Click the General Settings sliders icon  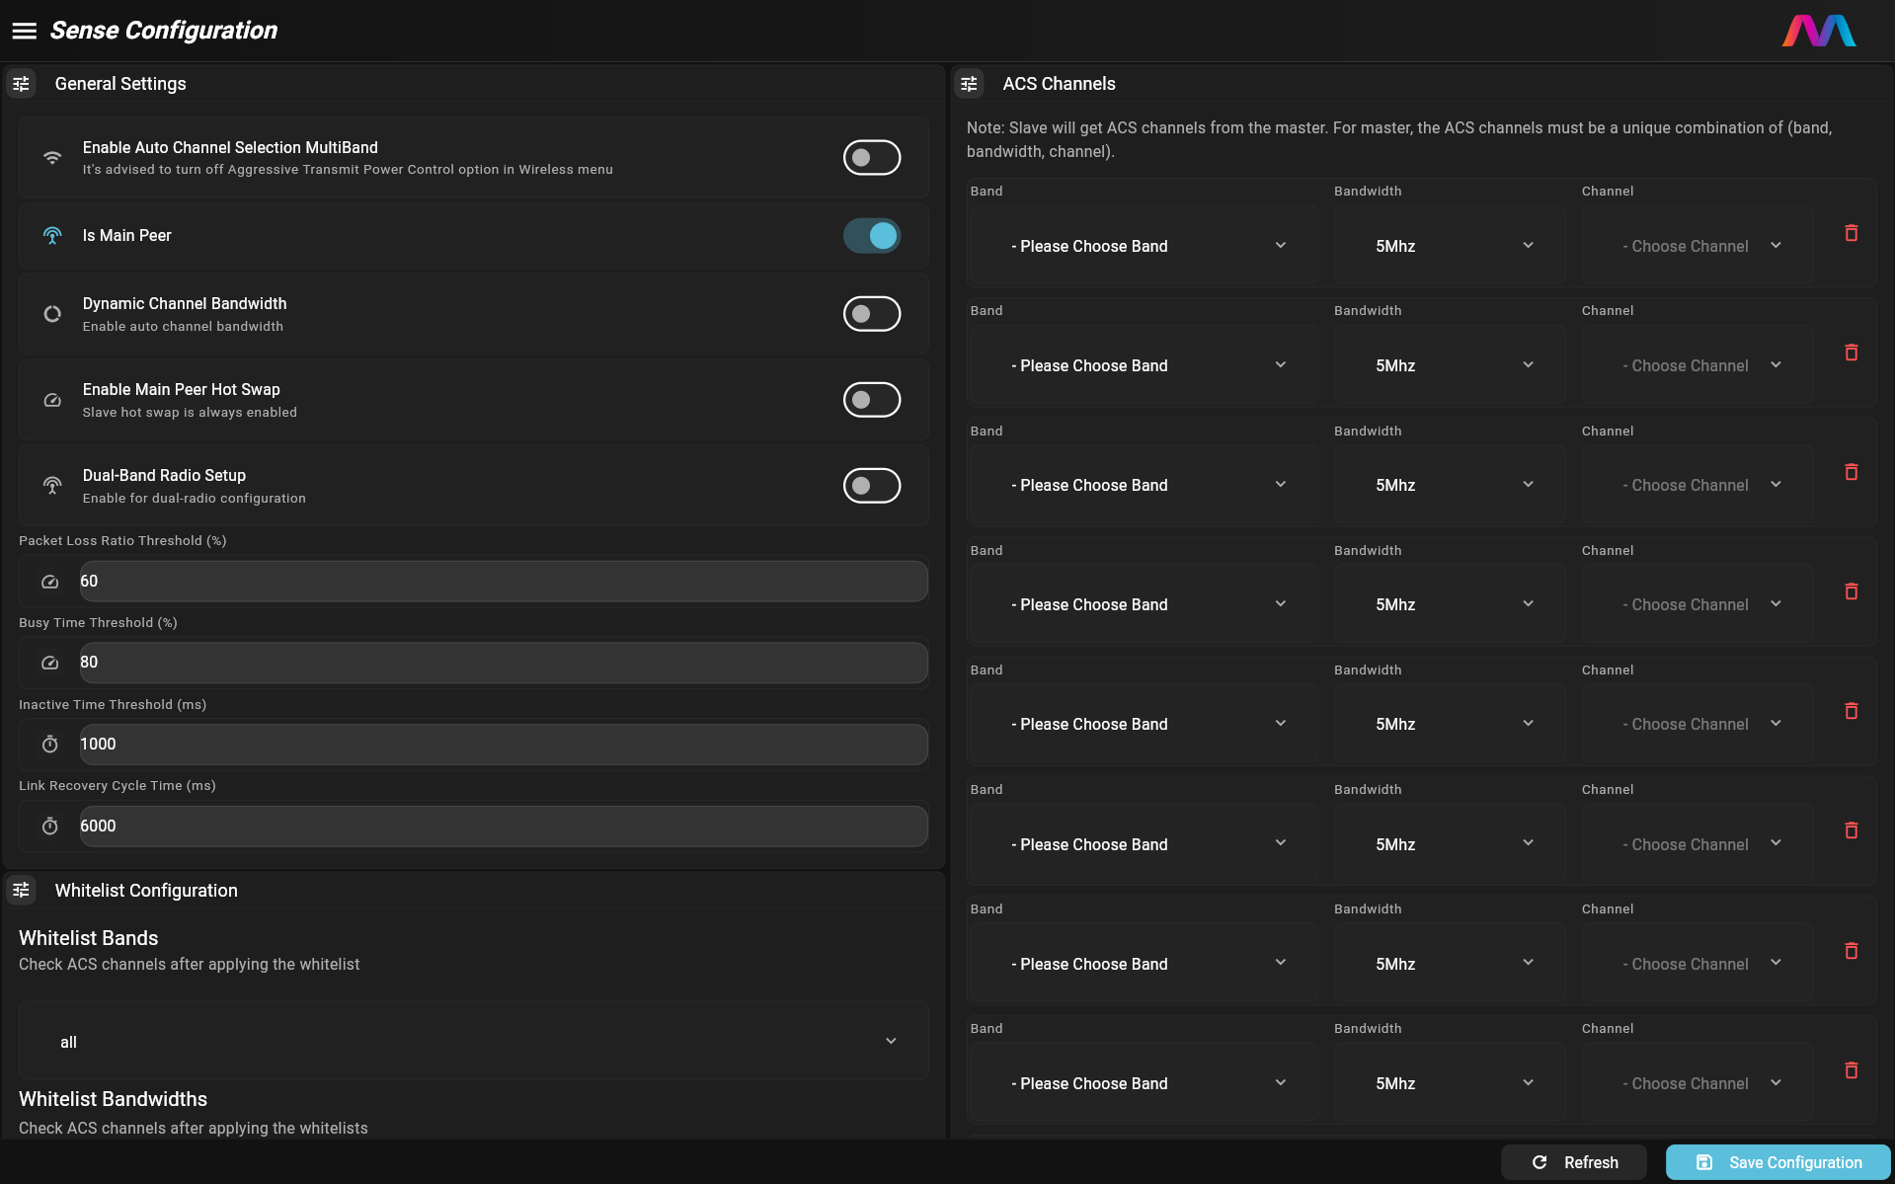click(x=21, y=84)
